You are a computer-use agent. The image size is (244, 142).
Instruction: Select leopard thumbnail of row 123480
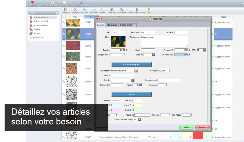(71, 68)
